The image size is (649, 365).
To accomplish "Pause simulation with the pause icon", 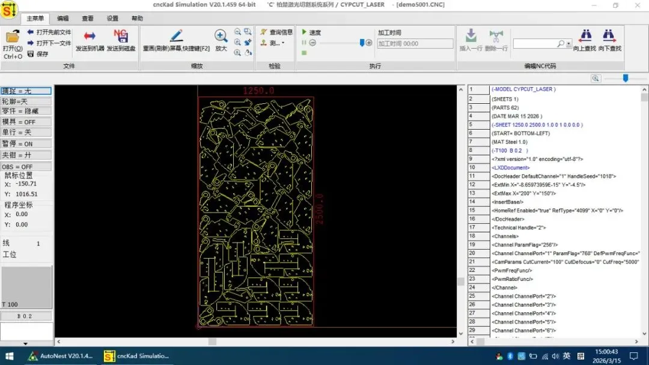I will click(304, 43).
